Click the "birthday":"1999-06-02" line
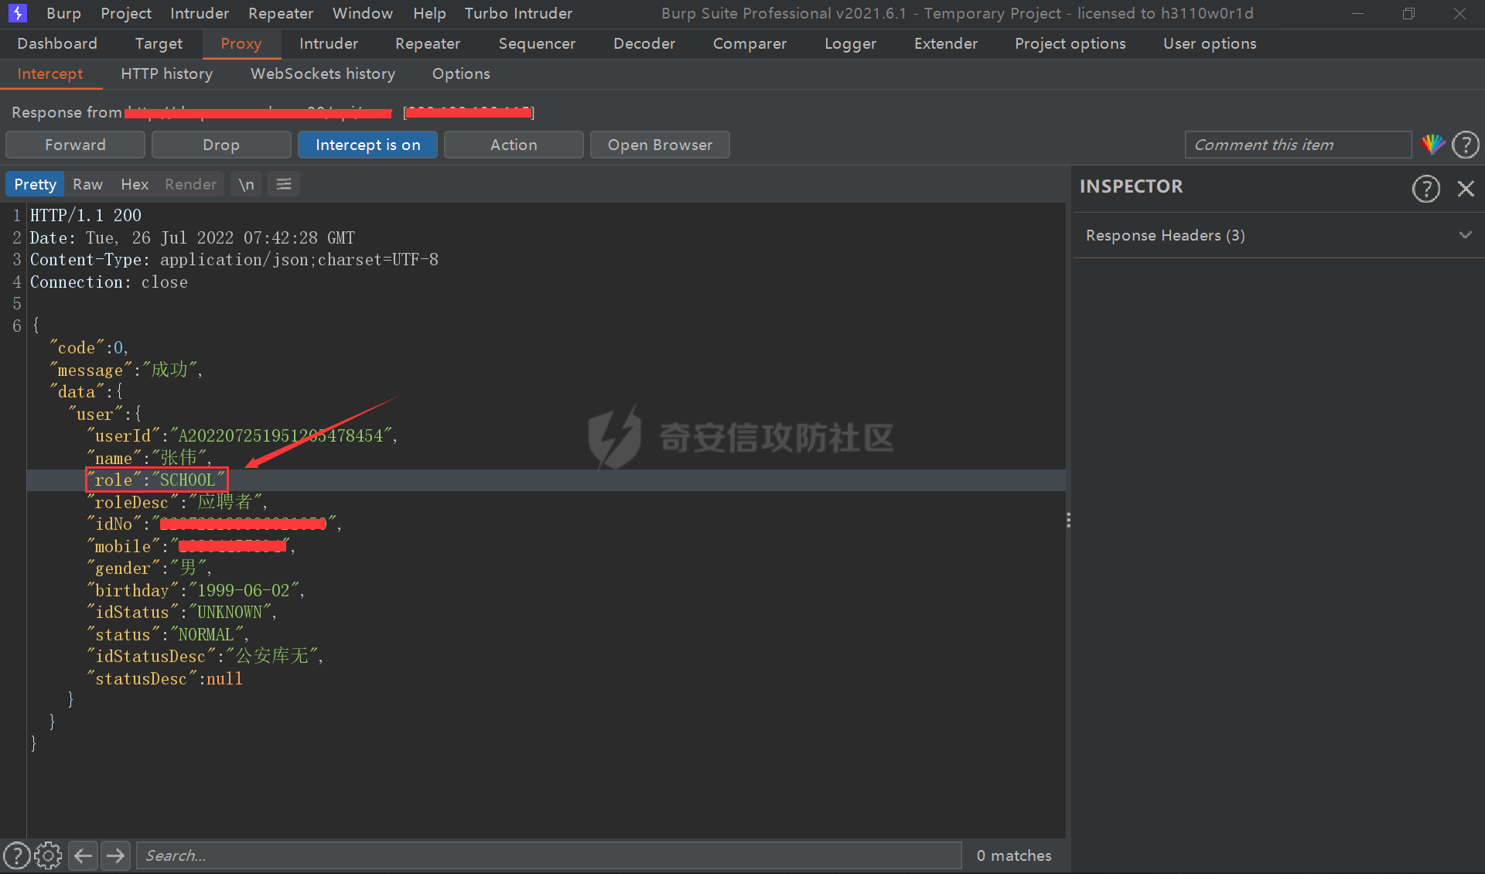Screen dimensions: 1485x874 (196, 591)
